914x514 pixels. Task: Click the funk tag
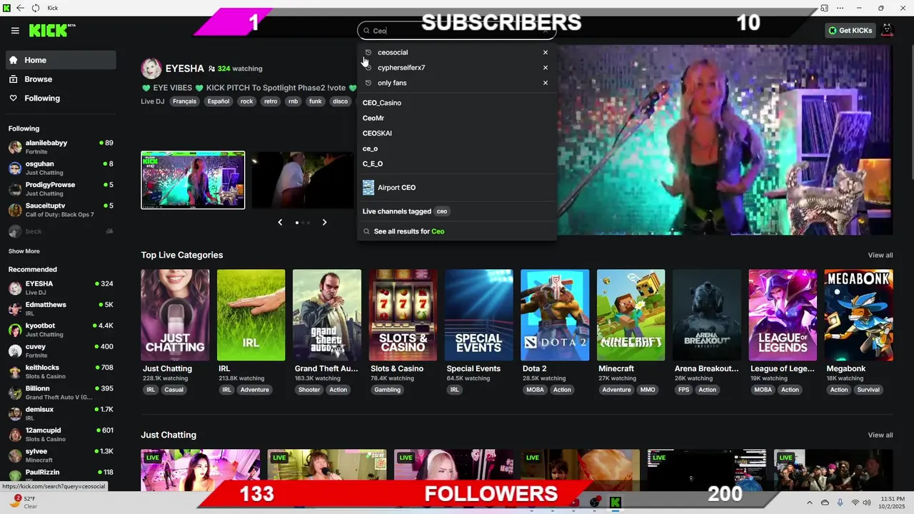click(315, 101)
